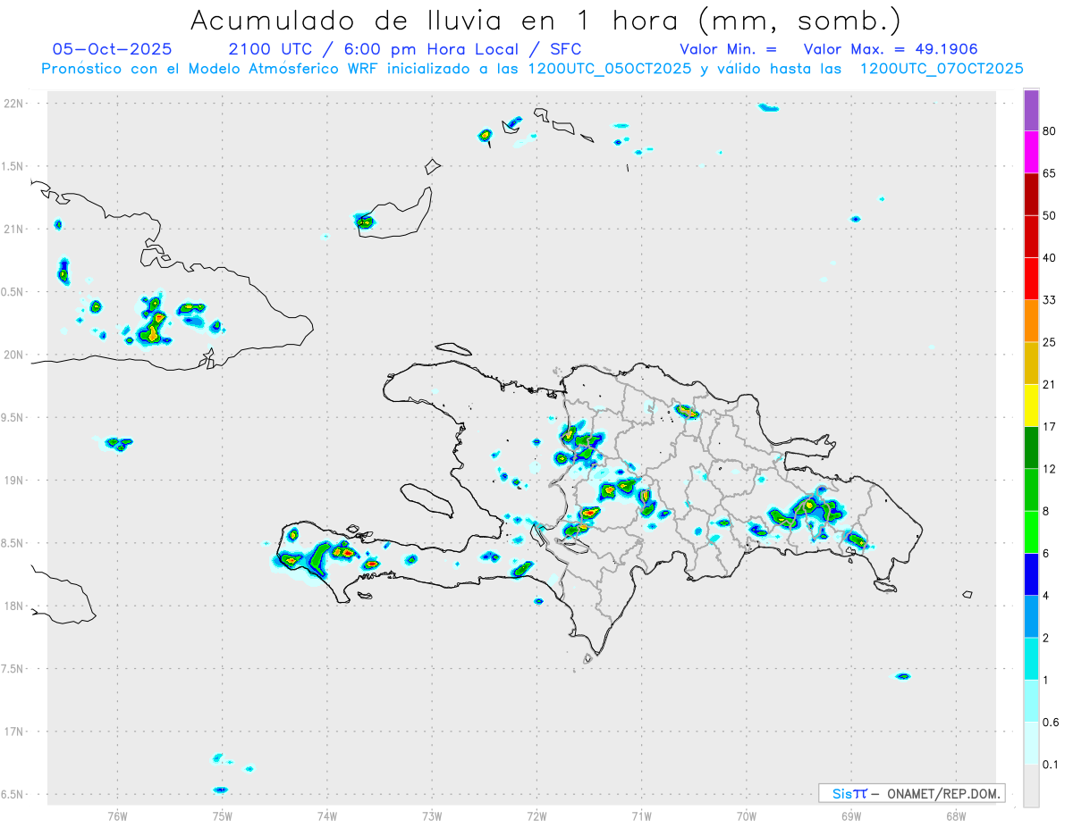
Task: Click the orange legend swatch between 25 and 33
Action: [x=1031, y=321]
